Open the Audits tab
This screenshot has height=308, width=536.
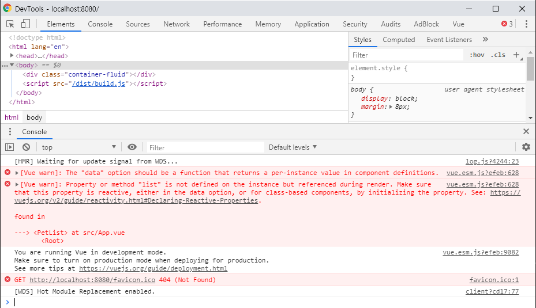[391, 24]
